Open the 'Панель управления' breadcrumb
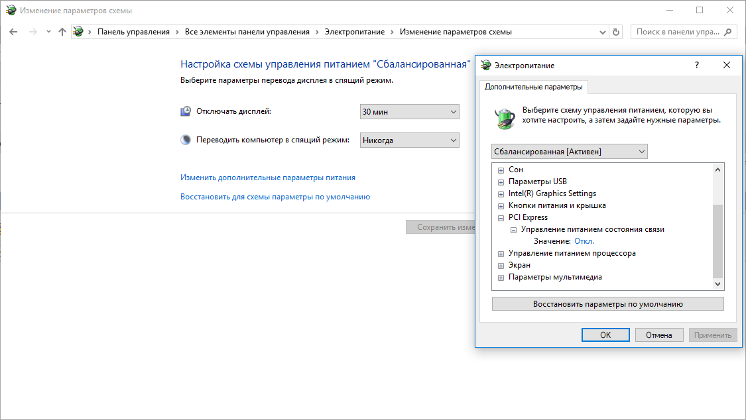 [133, 32]
